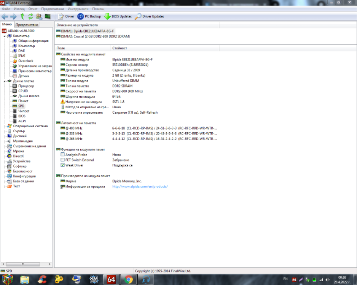Toggle the FET Switch External checkbox
Image resolution: width=357 pixels, height=285 pixels.
[63, 160]
